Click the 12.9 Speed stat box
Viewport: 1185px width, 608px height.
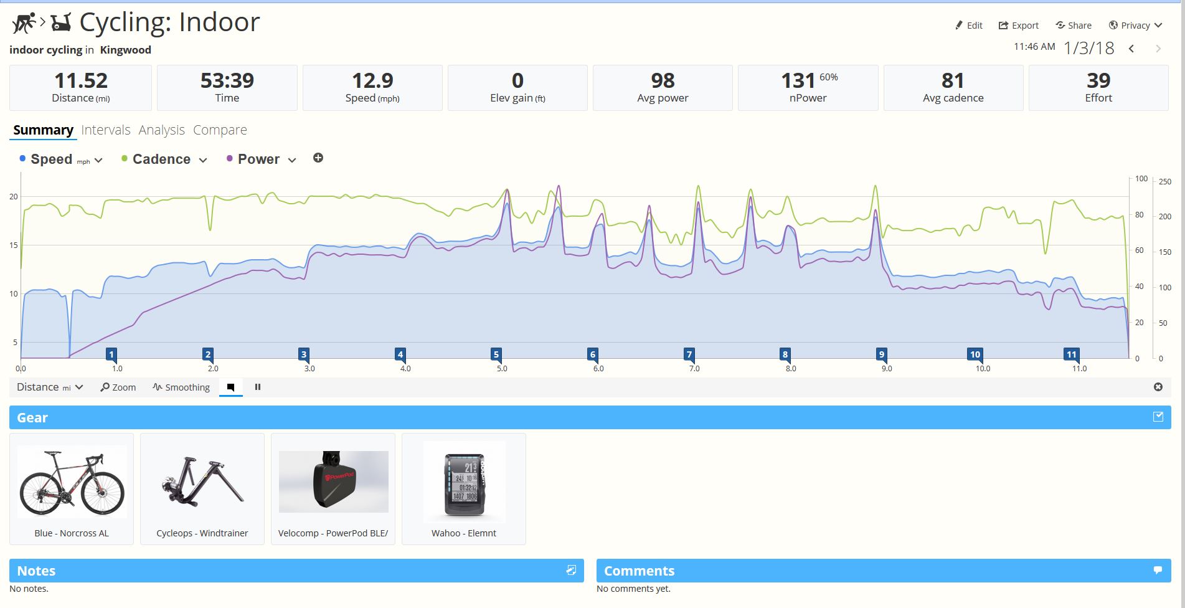tap(372, 88)
